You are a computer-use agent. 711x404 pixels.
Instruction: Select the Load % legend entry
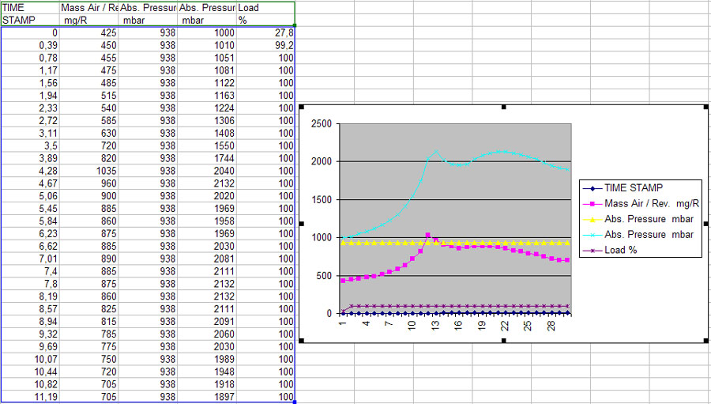pos(622,250)
